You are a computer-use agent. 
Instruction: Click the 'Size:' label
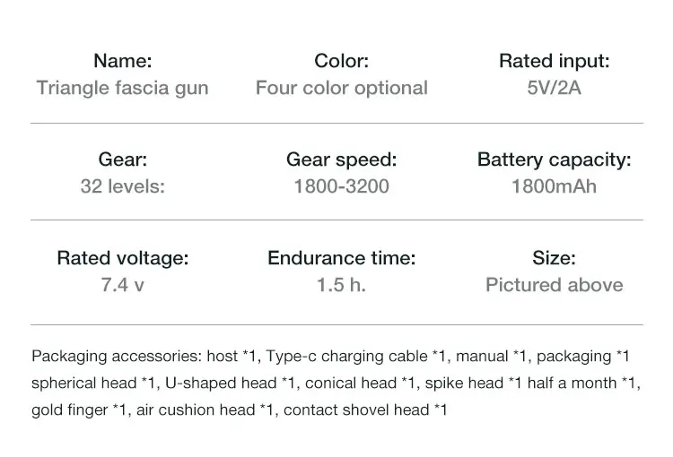(x=554, y=258)
